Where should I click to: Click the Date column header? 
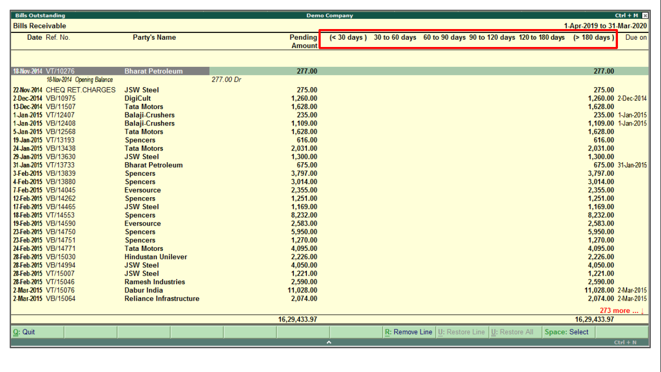[x=34, y=37]
